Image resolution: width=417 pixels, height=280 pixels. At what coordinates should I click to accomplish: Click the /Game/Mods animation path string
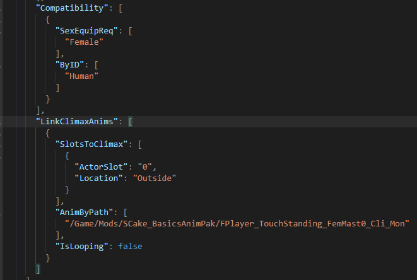pyautogui.click(x=237, y=223)
